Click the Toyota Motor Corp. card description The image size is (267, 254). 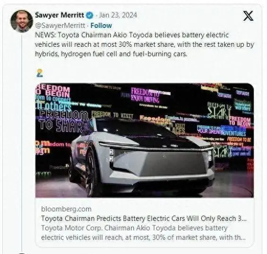pos(143,233)
